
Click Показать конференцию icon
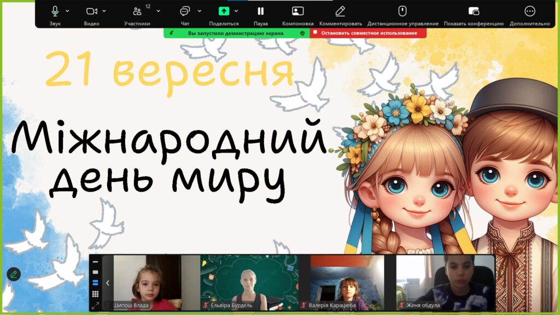pyautogui.click(x=474, y=11)
